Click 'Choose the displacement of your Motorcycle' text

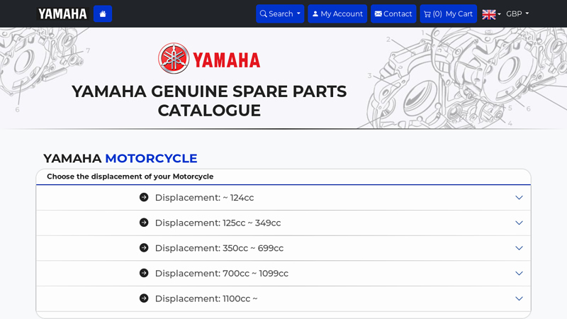pos(130,177)
